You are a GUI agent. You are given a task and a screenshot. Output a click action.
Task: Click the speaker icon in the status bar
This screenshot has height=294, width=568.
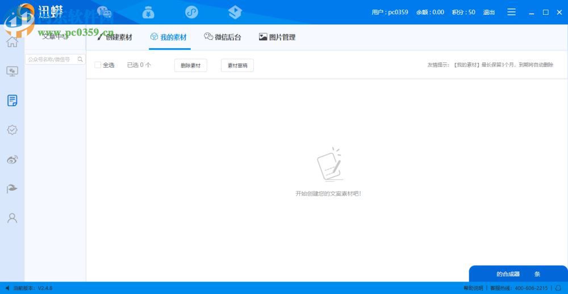pyautogui.click(x=7, y=288)
